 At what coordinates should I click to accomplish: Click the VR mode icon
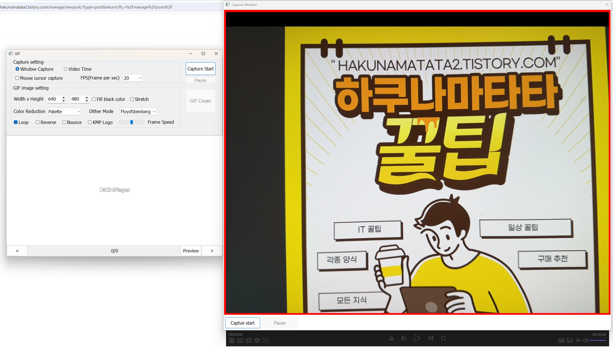coord(249,340)
